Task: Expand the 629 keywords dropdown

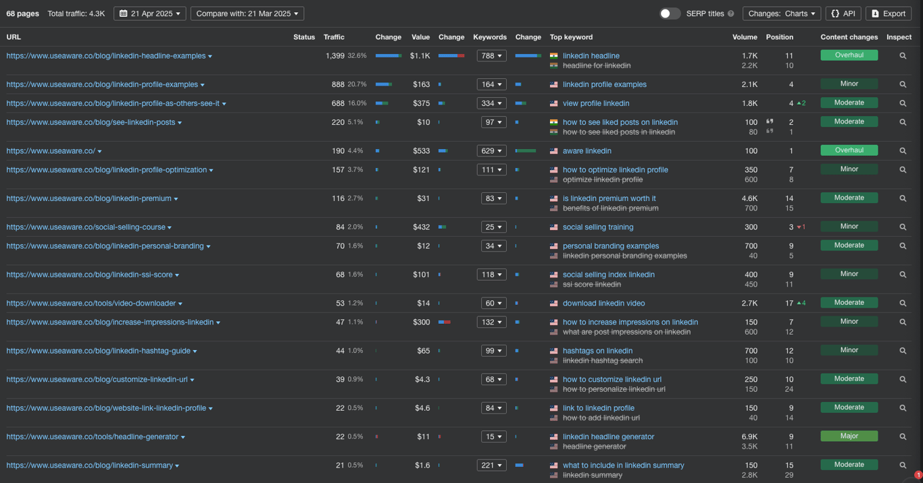Action: [x=491, y=151]
